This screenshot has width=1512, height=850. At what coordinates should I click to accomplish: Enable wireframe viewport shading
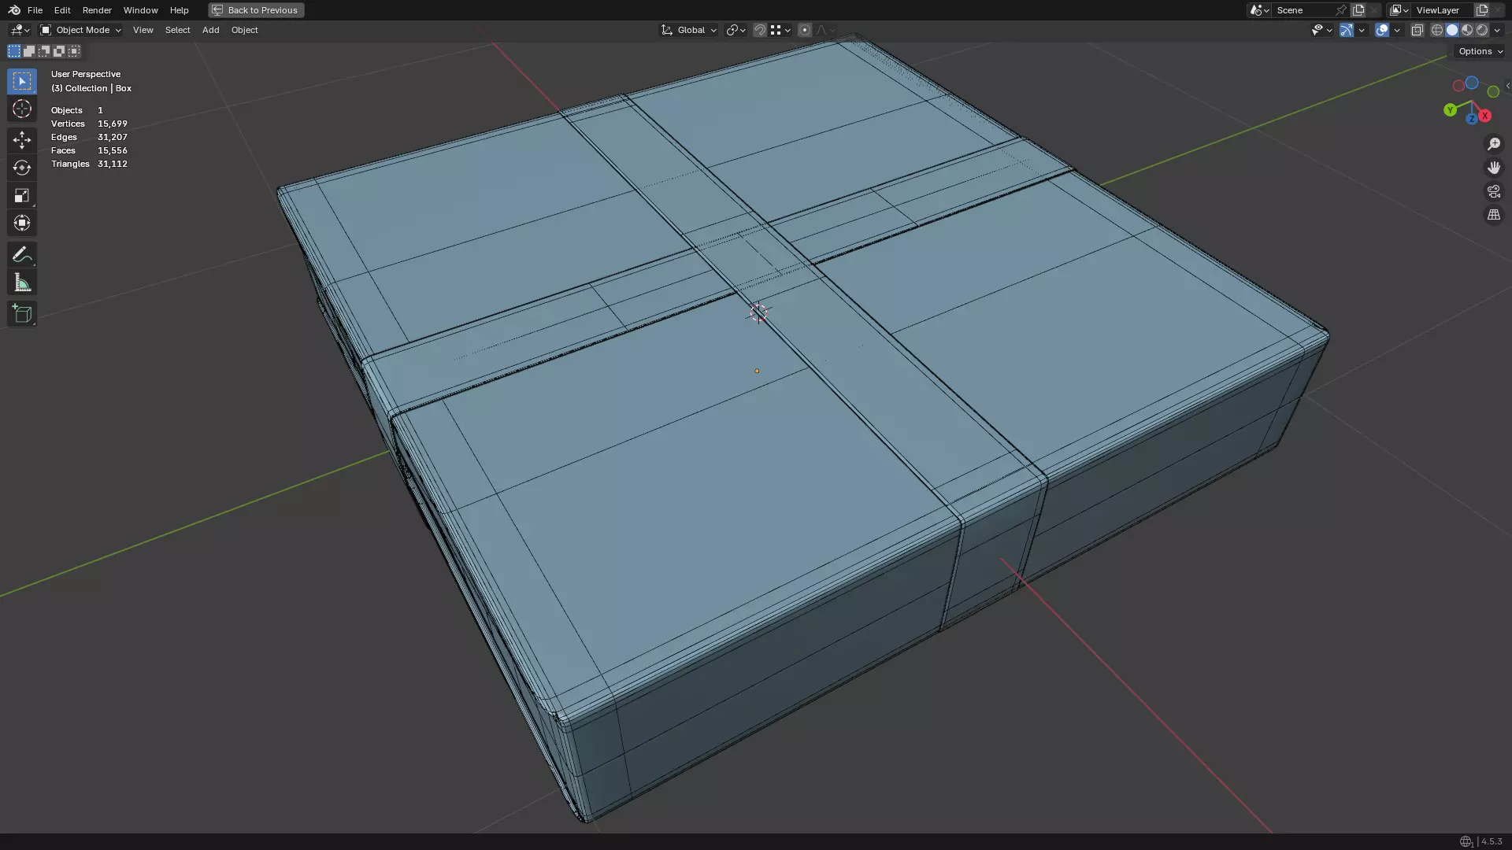[1436, 30]
